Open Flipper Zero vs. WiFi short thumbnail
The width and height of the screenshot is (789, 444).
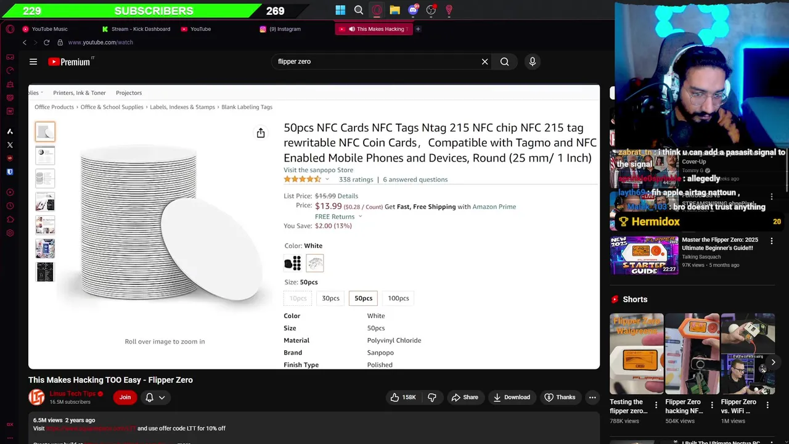point(748,353)
